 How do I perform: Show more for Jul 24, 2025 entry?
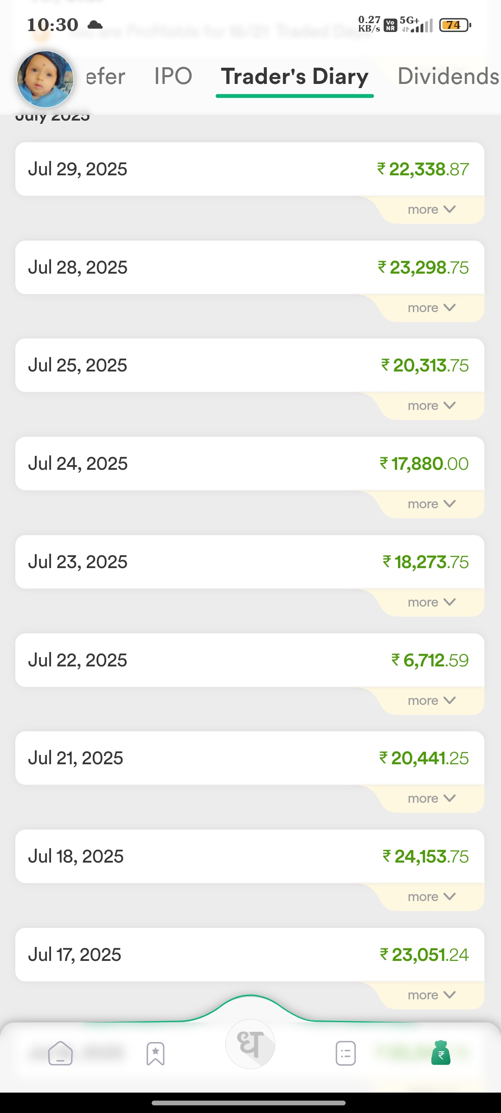coord(431,504)
